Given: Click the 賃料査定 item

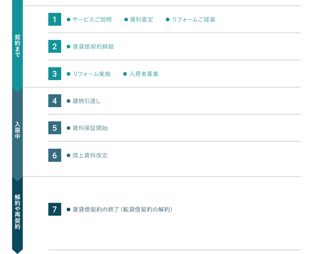Looking at the screenshot, I should tap(141, 20).
